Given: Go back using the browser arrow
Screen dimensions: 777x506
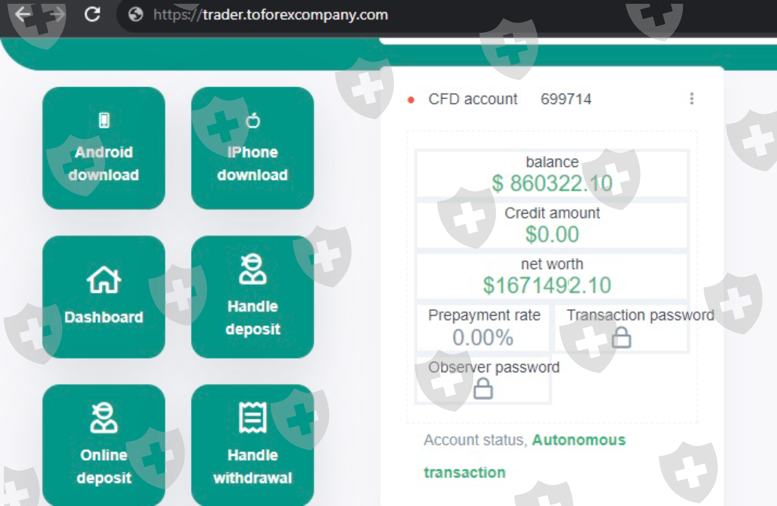Looking at the screenshot, I should (23, 15).
